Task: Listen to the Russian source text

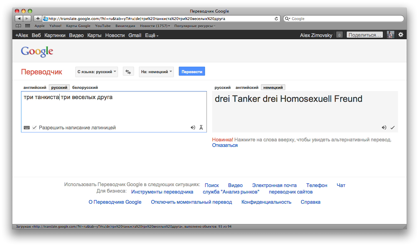Action: pyautogui.click(x=193, y=127)
